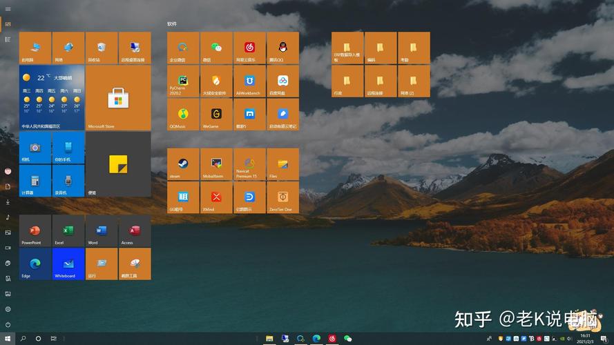Screen dimensions: 614x345
Task: Open the ZeroTier One tile
Action: tap(282, 197)
